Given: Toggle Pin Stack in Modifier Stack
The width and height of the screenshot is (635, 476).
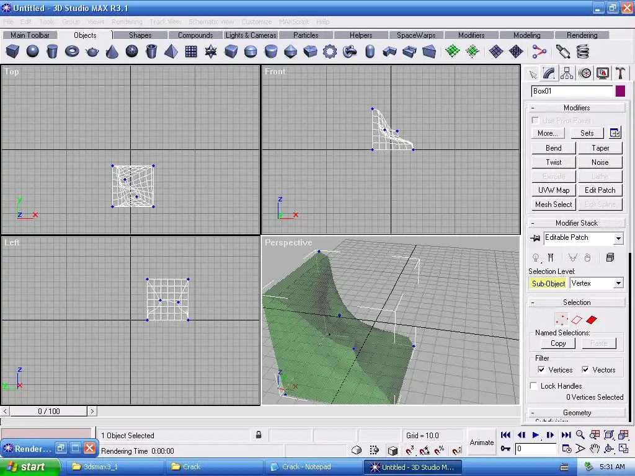Looking at the screenshot, I should 535,238.
